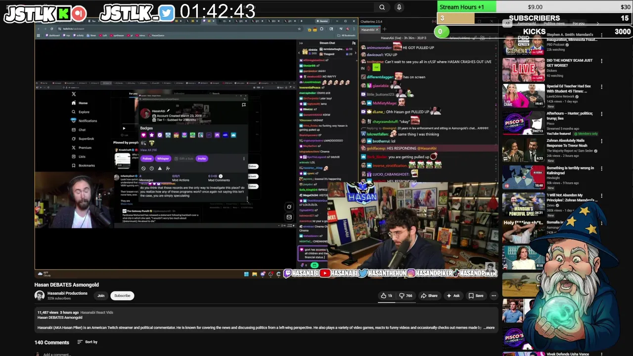Open the Kaliningrad video thumbnail
The image size is (633, 356).
click(523, 178)
